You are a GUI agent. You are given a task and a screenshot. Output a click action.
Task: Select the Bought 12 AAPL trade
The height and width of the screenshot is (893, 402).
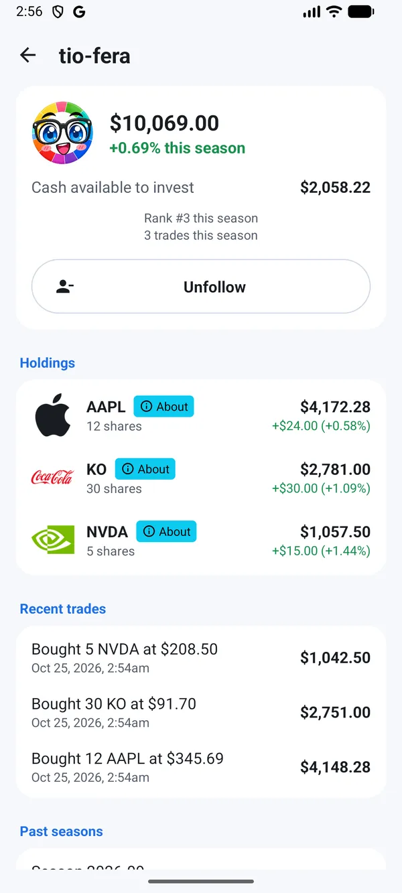coord(201,767)
